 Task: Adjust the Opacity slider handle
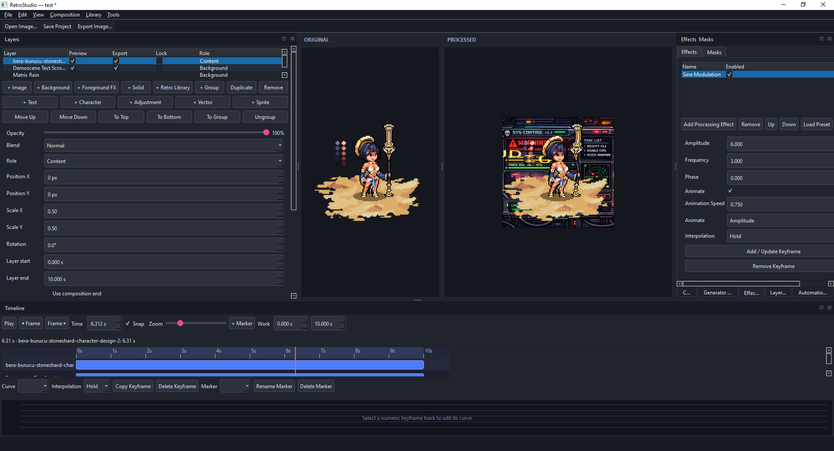coord(266,132)
